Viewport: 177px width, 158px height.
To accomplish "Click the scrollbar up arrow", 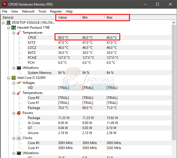I will pyautogui.click(x=174, y=23).
